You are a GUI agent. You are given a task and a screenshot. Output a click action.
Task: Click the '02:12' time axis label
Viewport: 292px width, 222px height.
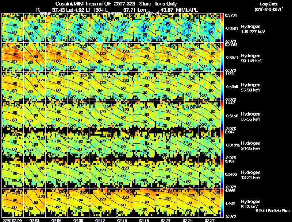click(x=100, y=220)
